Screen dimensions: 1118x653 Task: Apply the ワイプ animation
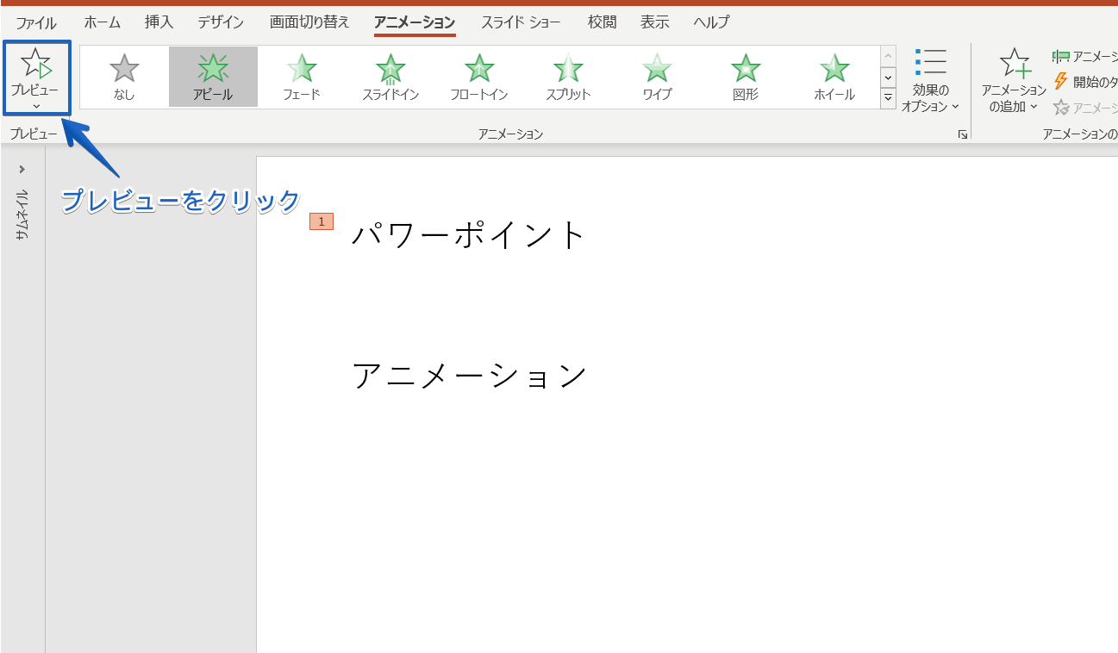pyautogui.click(x=657, y=77)
